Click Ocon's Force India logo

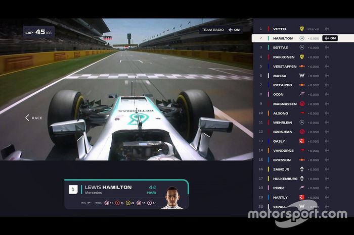click(x=302, y=94)
